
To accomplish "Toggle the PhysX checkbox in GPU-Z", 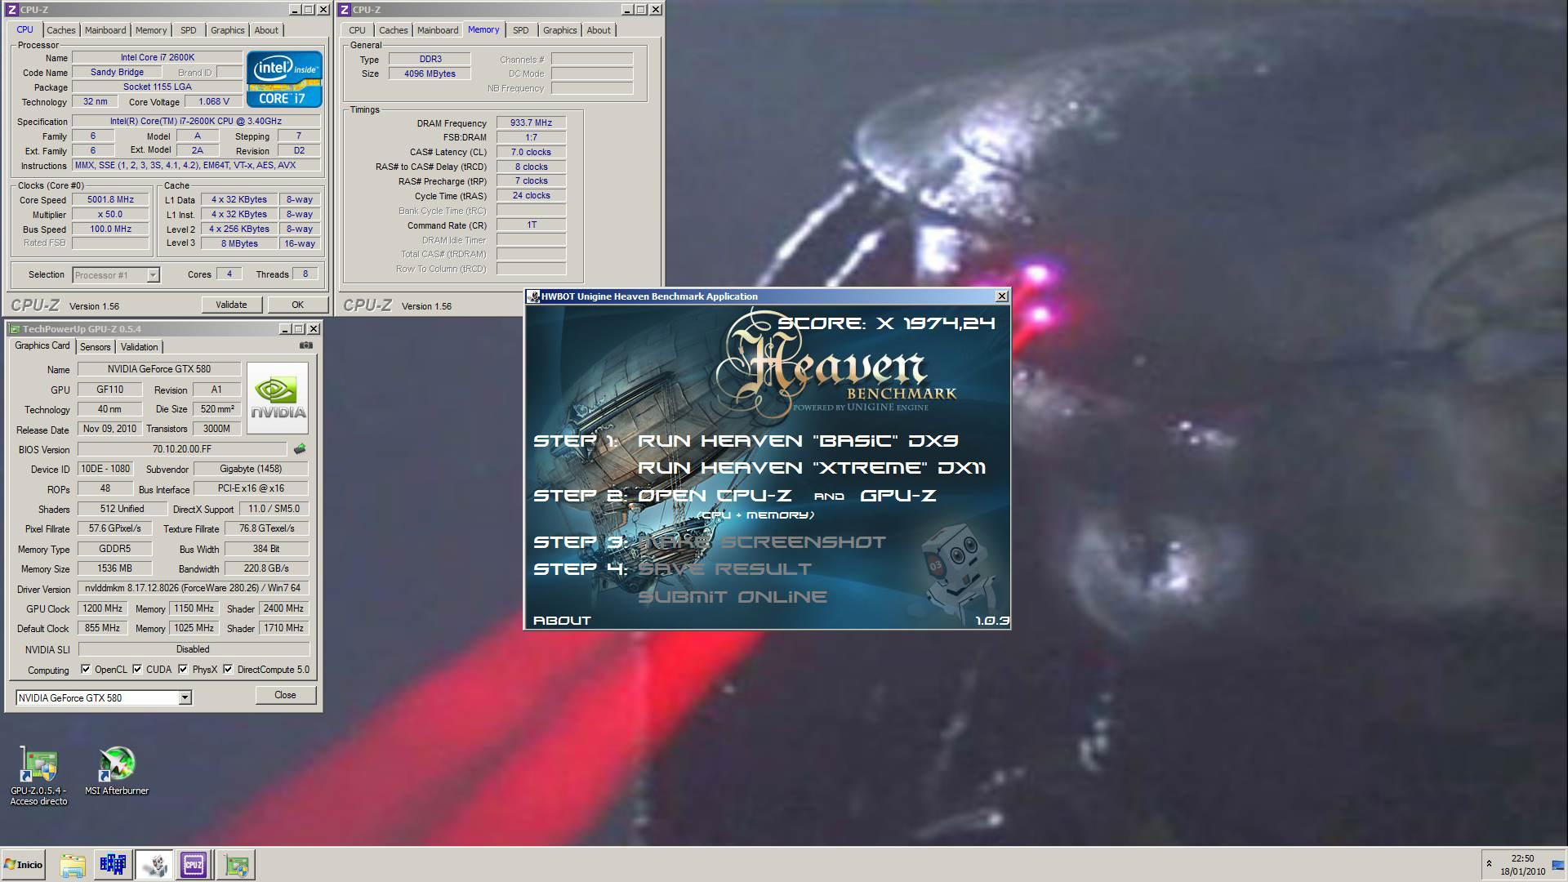I will (x=183, y=669).
